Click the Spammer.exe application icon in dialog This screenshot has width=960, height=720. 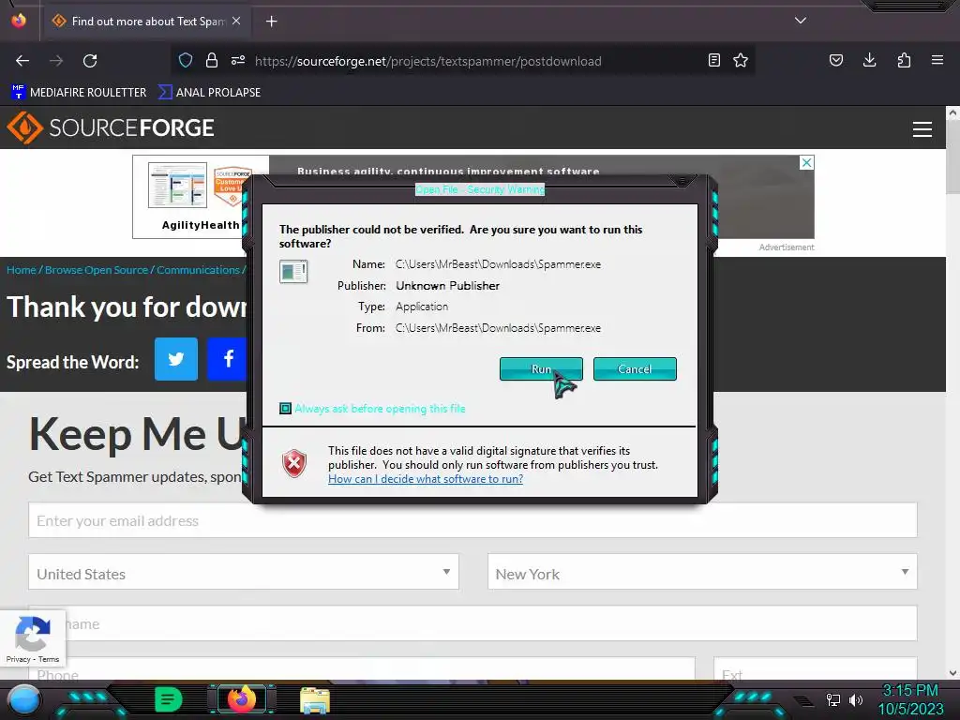click(293, 271)
